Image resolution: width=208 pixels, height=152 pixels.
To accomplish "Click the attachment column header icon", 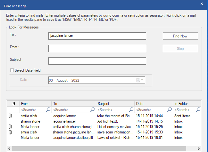I will (14, 104).
